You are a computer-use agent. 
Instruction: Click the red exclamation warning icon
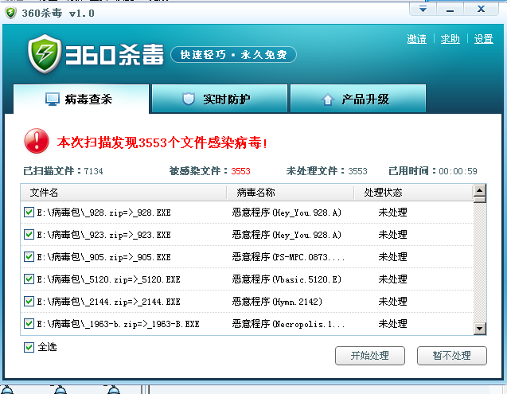pos(37,141)
